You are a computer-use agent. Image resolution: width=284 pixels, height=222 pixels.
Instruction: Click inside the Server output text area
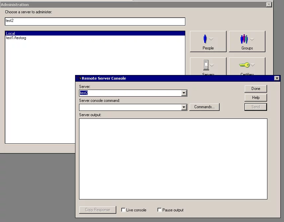point(173,159)
